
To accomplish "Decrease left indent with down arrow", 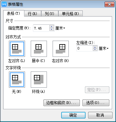I will pos(95,50).
